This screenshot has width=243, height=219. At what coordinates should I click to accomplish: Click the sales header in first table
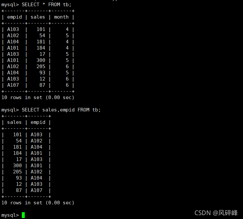(38, 17)
